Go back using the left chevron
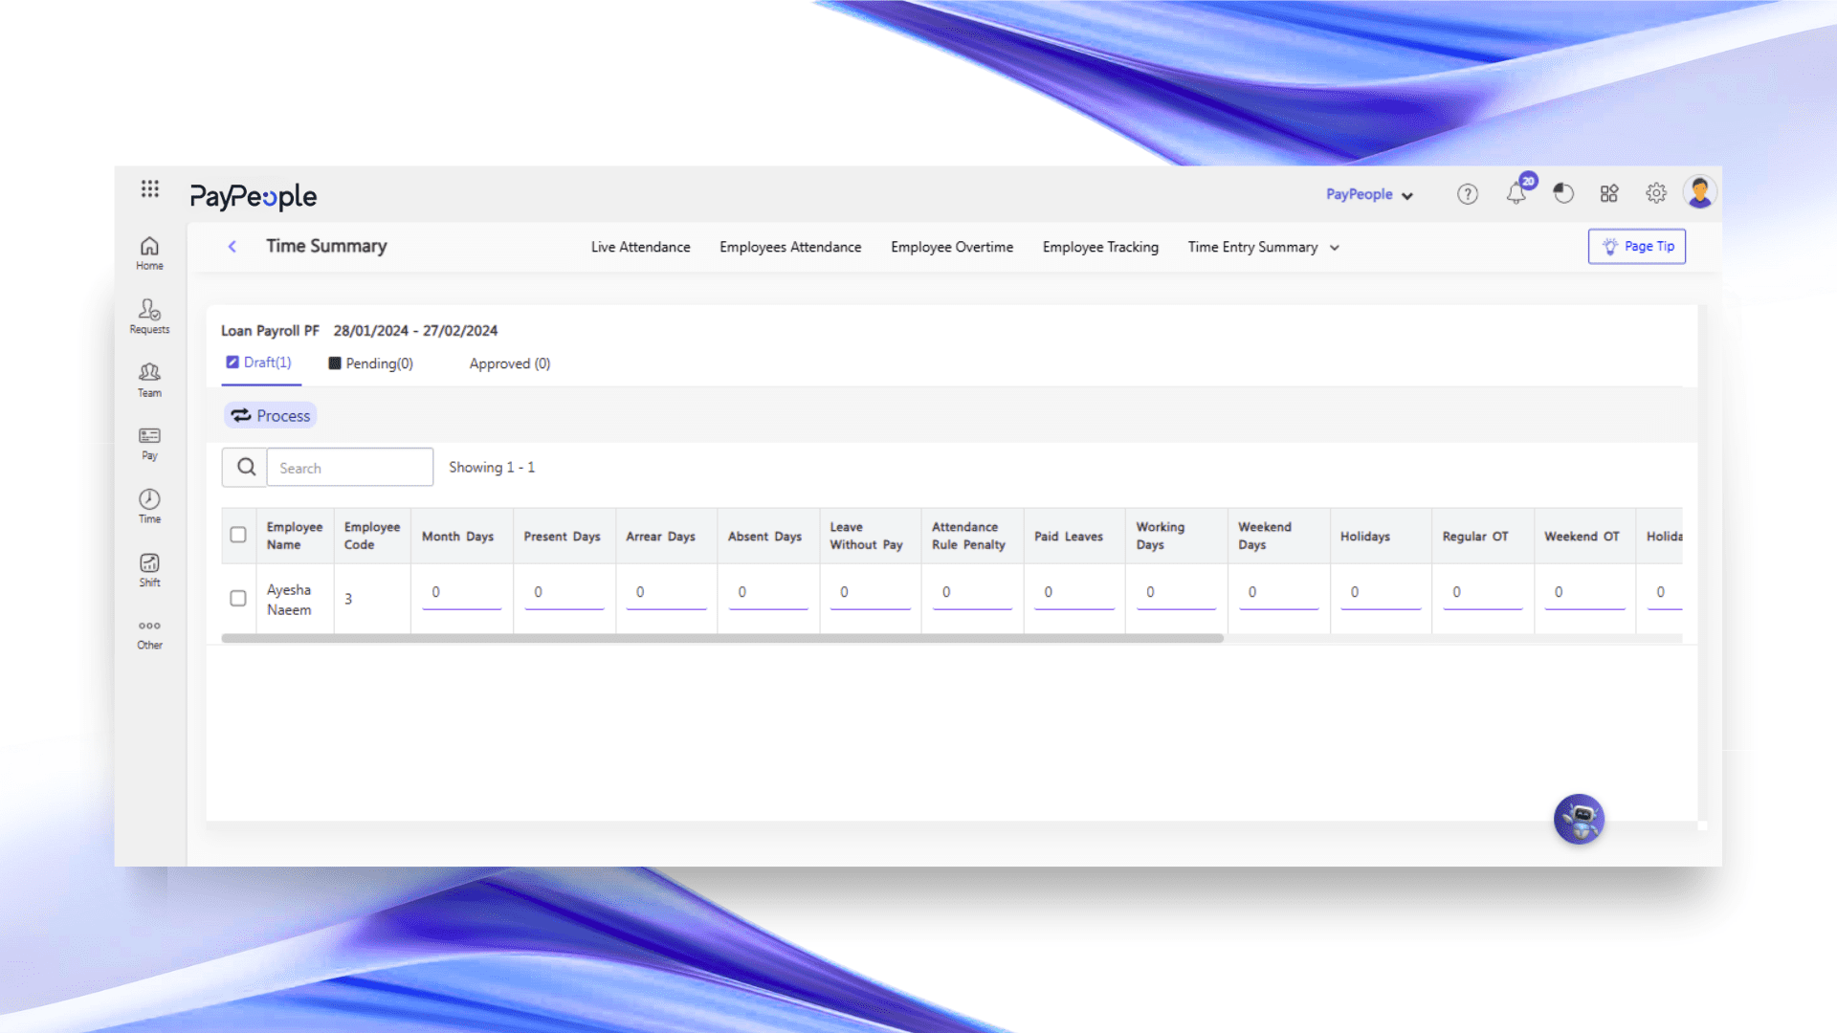 pyautogui.click(x=232, y=247)
